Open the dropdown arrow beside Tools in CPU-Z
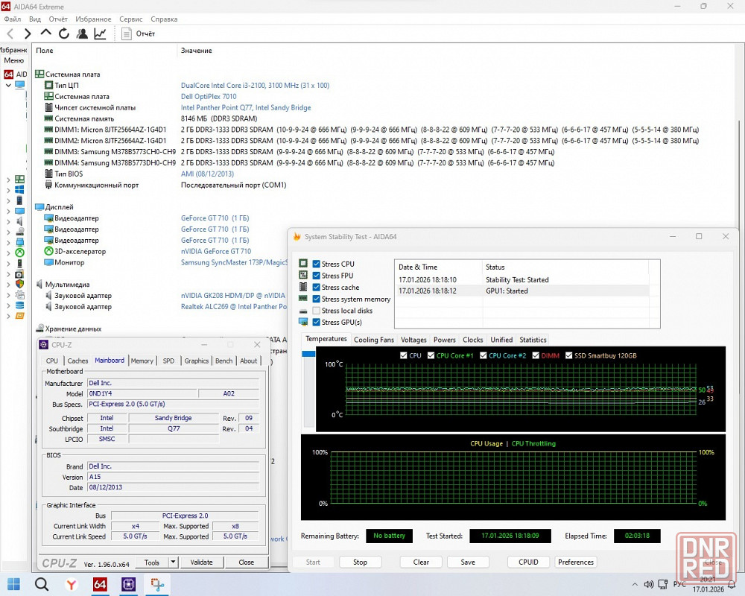The width and height of the screenshot is (745, 596). point(173,562)
